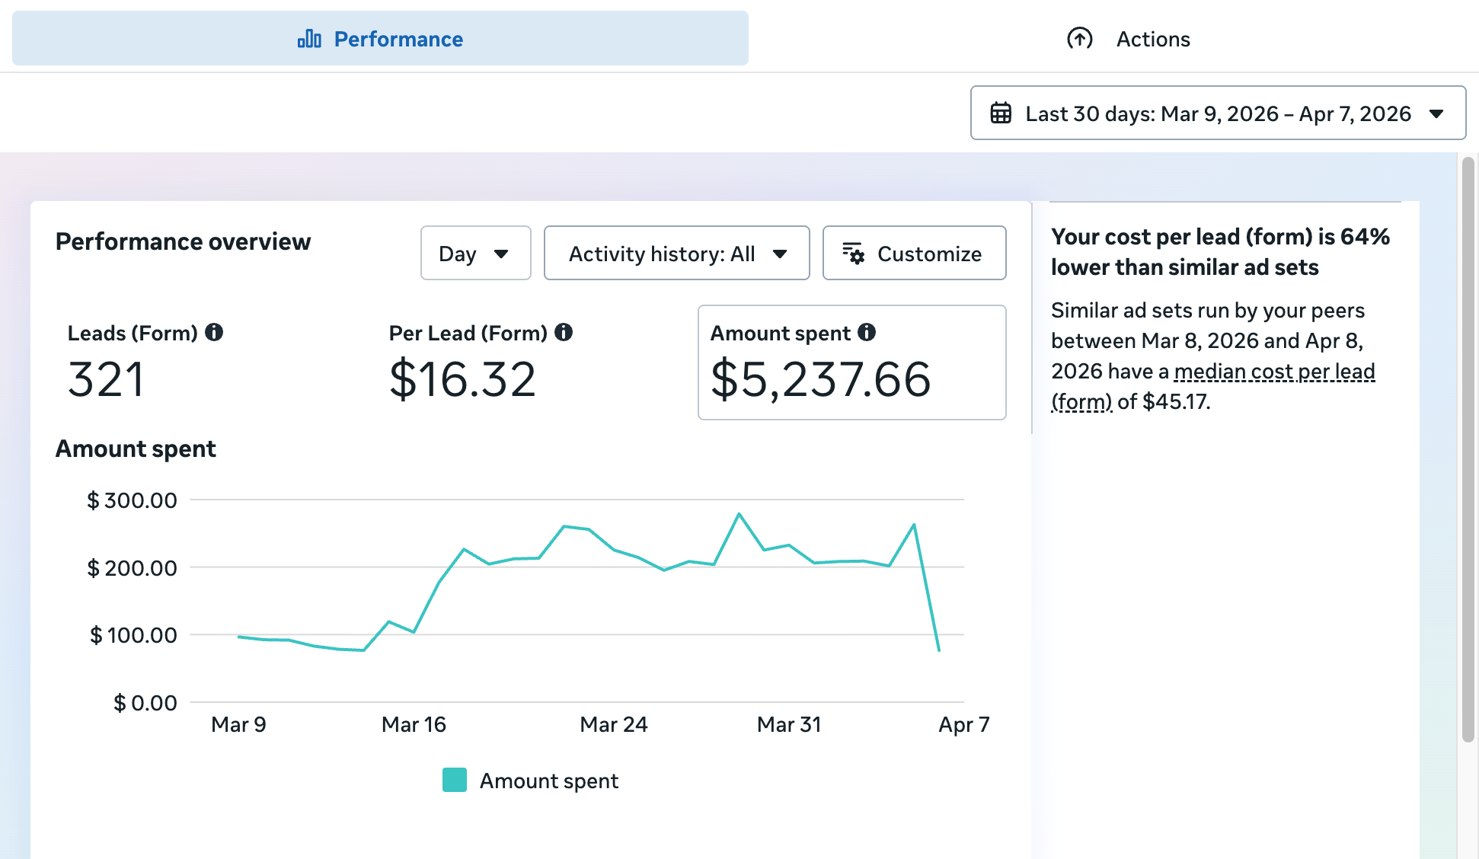Click the Performance bar chart icon
This screenshot has width=1479, height=859.
309,39
